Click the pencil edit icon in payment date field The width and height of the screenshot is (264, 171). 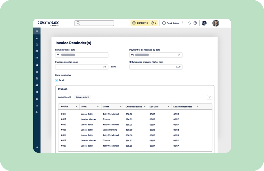tap(179, 55)
